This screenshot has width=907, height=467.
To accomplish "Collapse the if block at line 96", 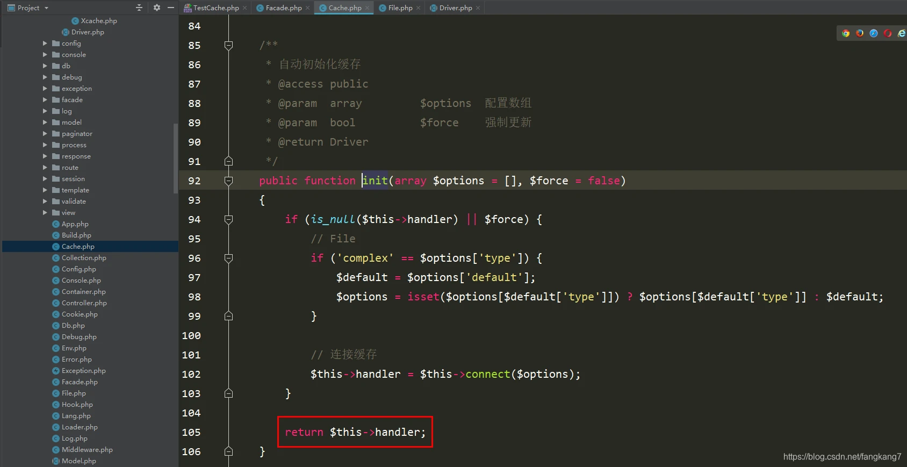I will point(228,258).
